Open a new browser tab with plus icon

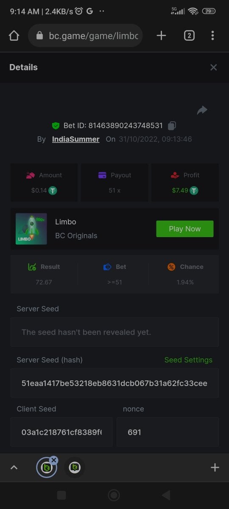point(161,36)
